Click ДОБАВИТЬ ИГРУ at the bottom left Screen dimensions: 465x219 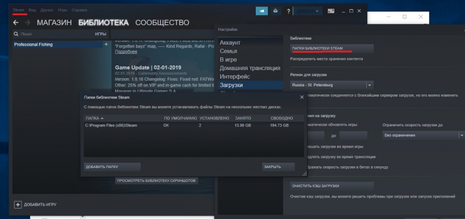(x=35, y=205)
